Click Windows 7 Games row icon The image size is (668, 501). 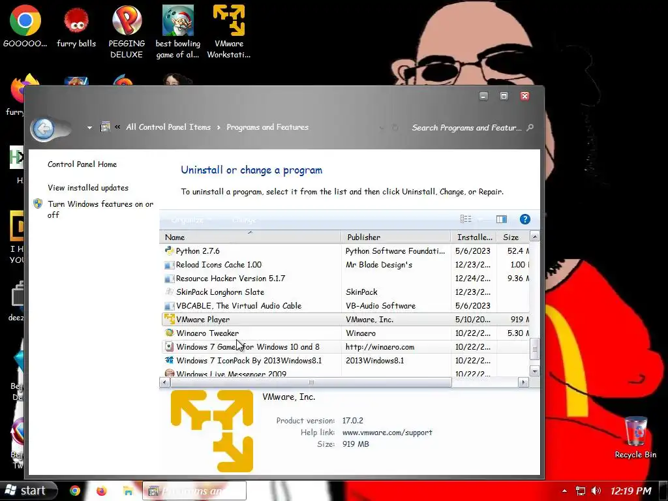coord(169,346)
